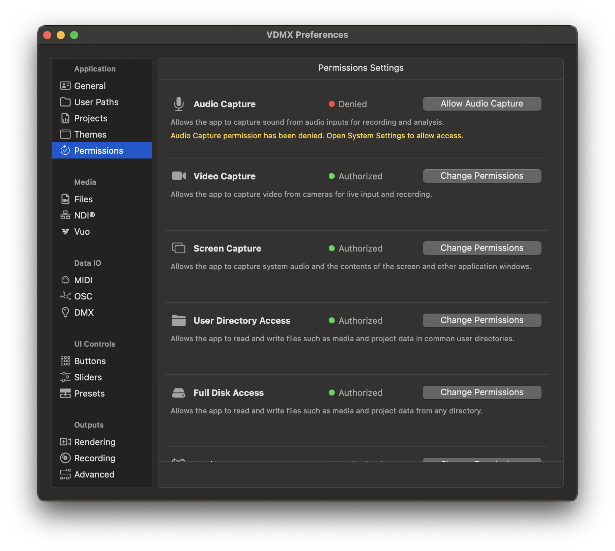This screenshot has height=551, width=615.
Task: Click the MIDI connector icon
Action: tap(65, 280)
